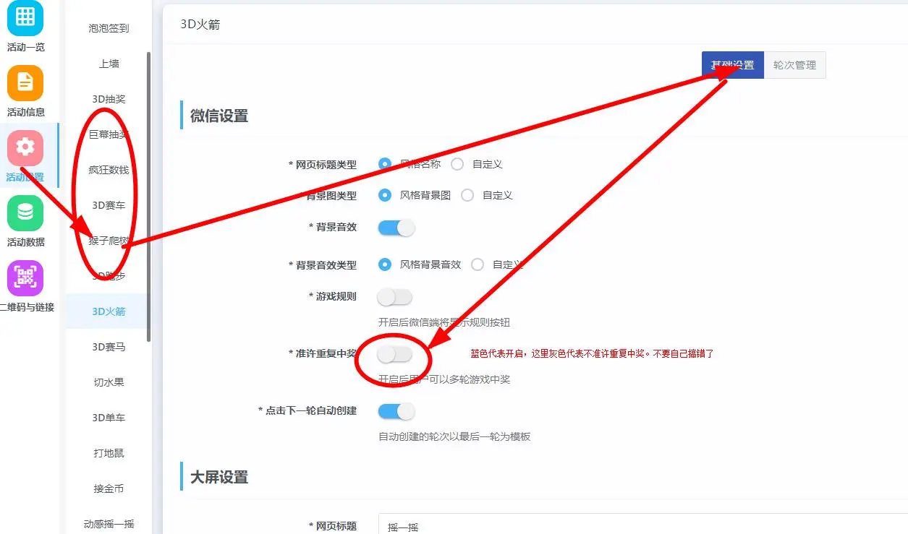The width and height of the screenshot is (908, 534).
Task: Open the 基础设置 tab
Action: pyautogui.click(x=732, y=65)
